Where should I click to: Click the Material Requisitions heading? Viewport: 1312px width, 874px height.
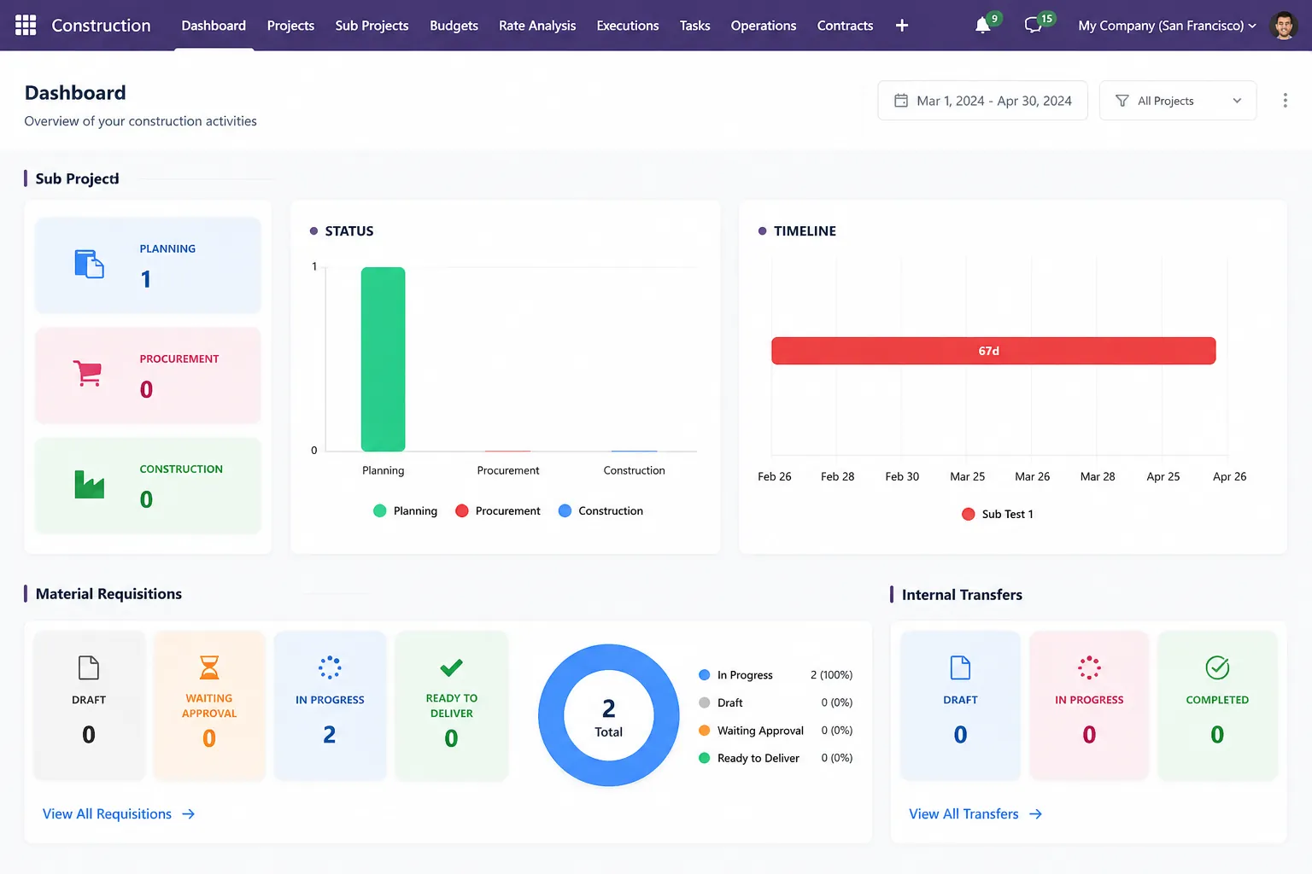tap(108, 594)
